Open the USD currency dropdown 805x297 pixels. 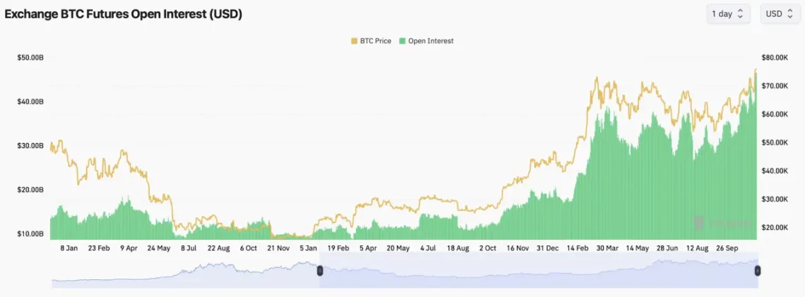point(780,14)
